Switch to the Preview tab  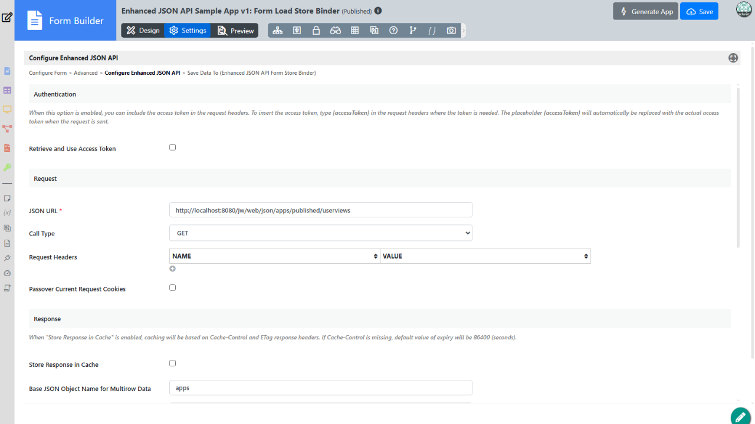pos(236,31)
